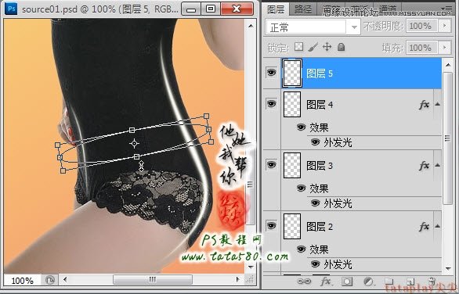Minimize the source01.psd document window
459x294 pixels.
[x=191, y=9]
